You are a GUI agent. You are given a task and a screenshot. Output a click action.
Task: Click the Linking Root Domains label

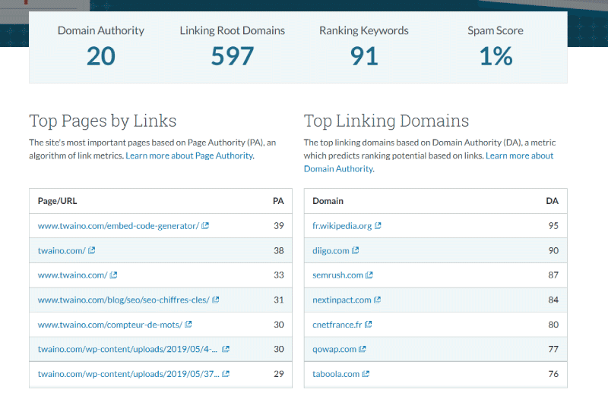(233, 30)
